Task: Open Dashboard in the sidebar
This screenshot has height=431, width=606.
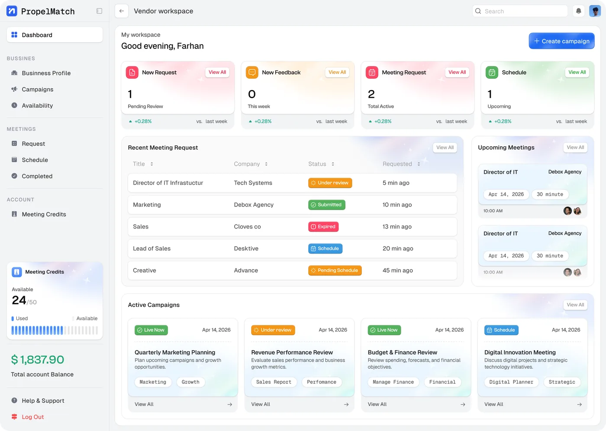Action: 55,35
